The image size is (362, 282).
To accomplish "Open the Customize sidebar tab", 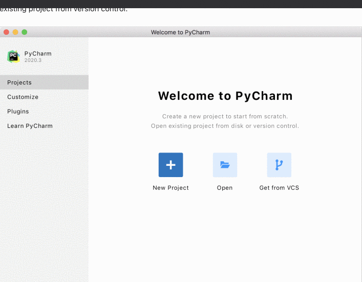I will [44, 97].
